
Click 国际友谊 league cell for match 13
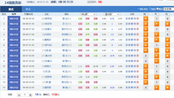pyautogui.click(x=14, y=82)
